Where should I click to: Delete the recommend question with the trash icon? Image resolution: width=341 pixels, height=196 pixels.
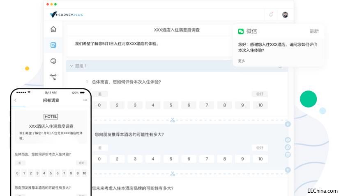point(288,155)
